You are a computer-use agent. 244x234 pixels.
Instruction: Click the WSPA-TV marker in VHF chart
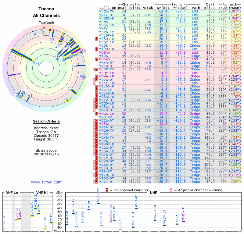[32, 216]
